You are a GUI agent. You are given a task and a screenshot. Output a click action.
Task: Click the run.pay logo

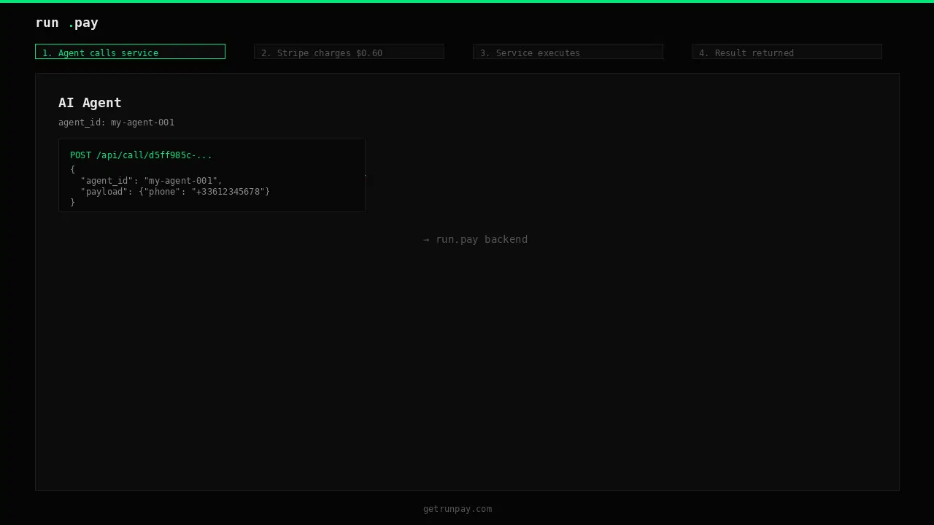point(66,23)
